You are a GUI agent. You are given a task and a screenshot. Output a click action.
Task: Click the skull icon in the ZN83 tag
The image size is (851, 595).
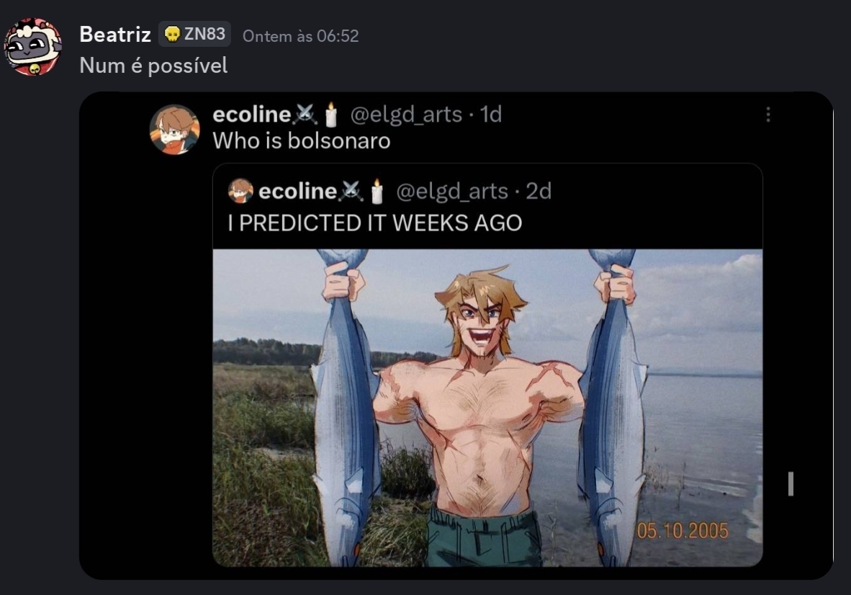coord(173,34)
